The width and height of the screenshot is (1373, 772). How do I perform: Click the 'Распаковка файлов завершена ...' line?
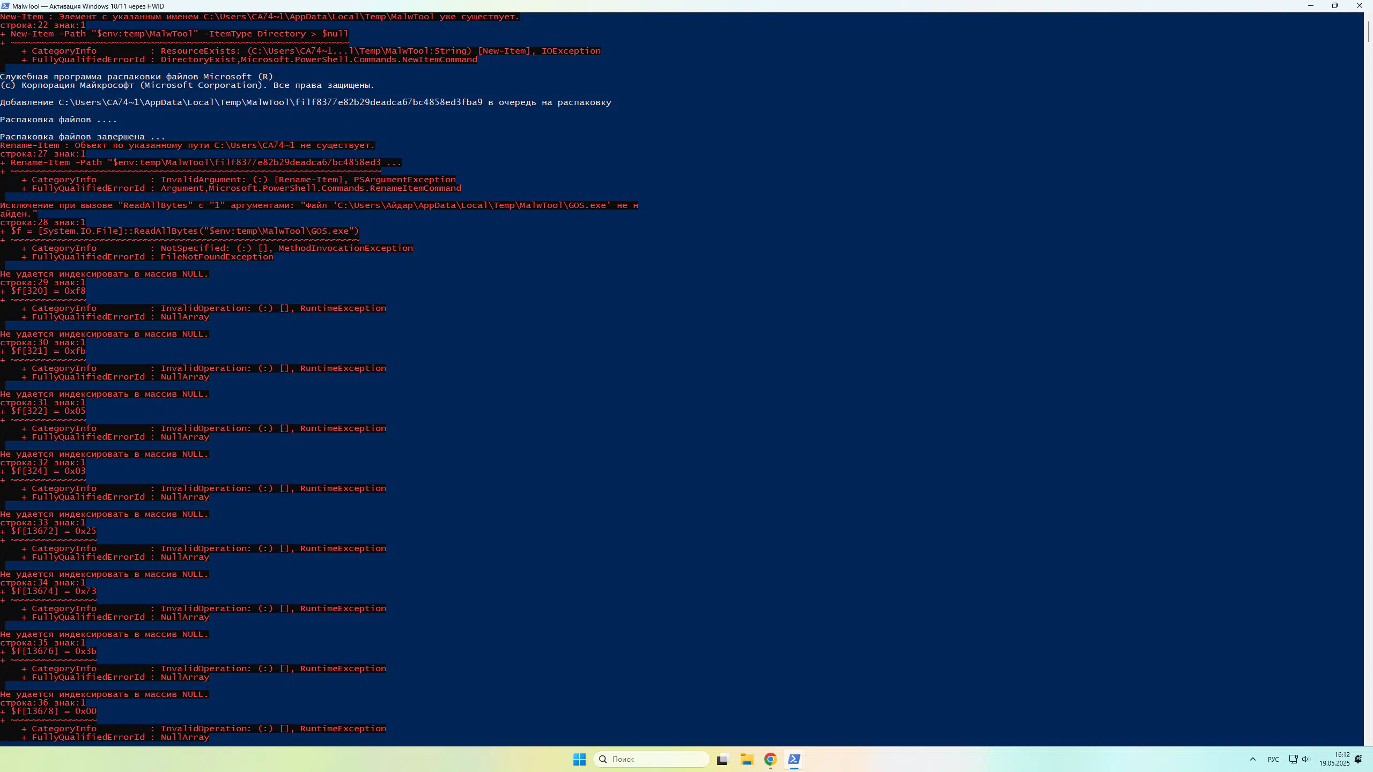[x=83, y=137]
